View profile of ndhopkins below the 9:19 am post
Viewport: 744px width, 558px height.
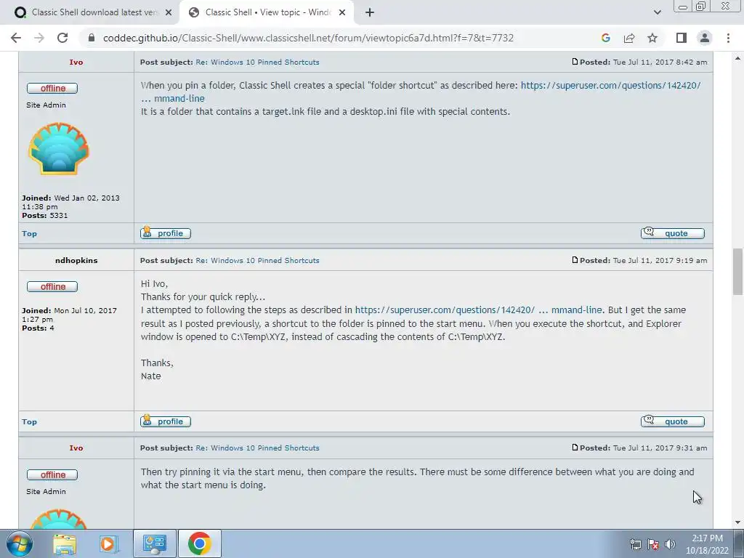[166, 421]
